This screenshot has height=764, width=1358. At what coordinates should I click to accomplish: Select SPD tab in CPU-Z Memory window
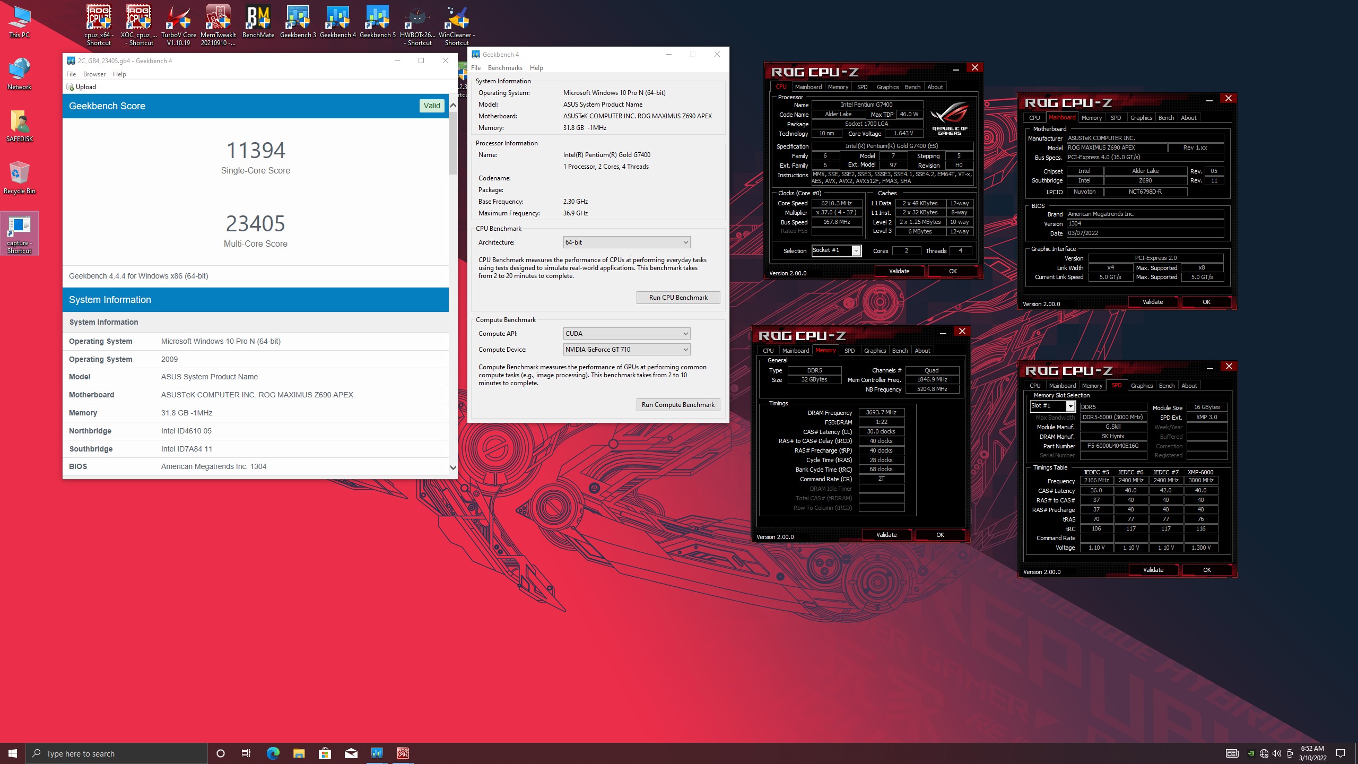coord(849,351)
